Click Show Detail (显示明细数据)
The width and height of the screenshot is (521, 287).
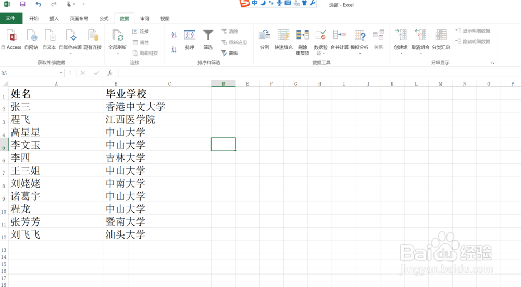coord(473,31)
